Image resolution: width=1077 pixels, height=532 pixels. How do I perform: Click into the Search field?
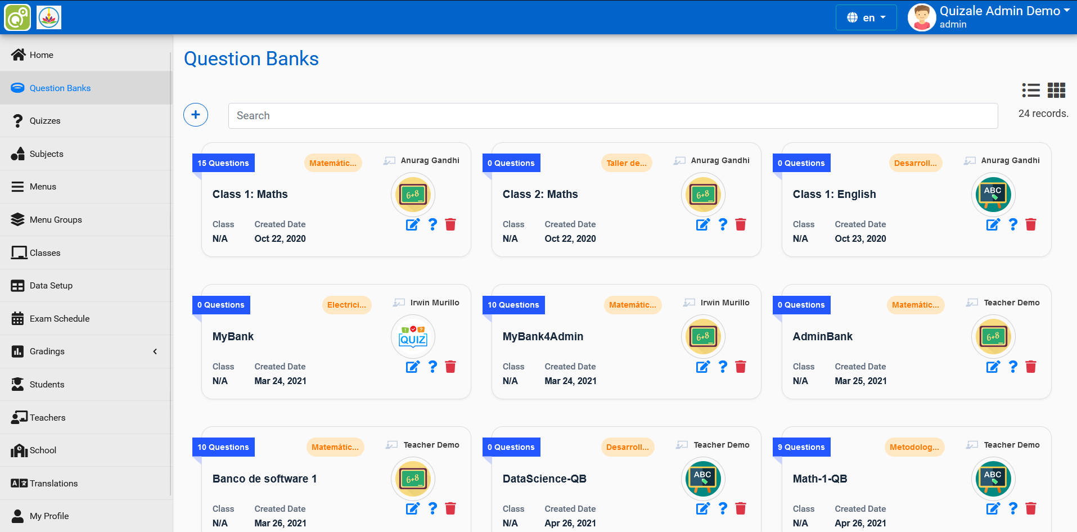click(612, 116)
